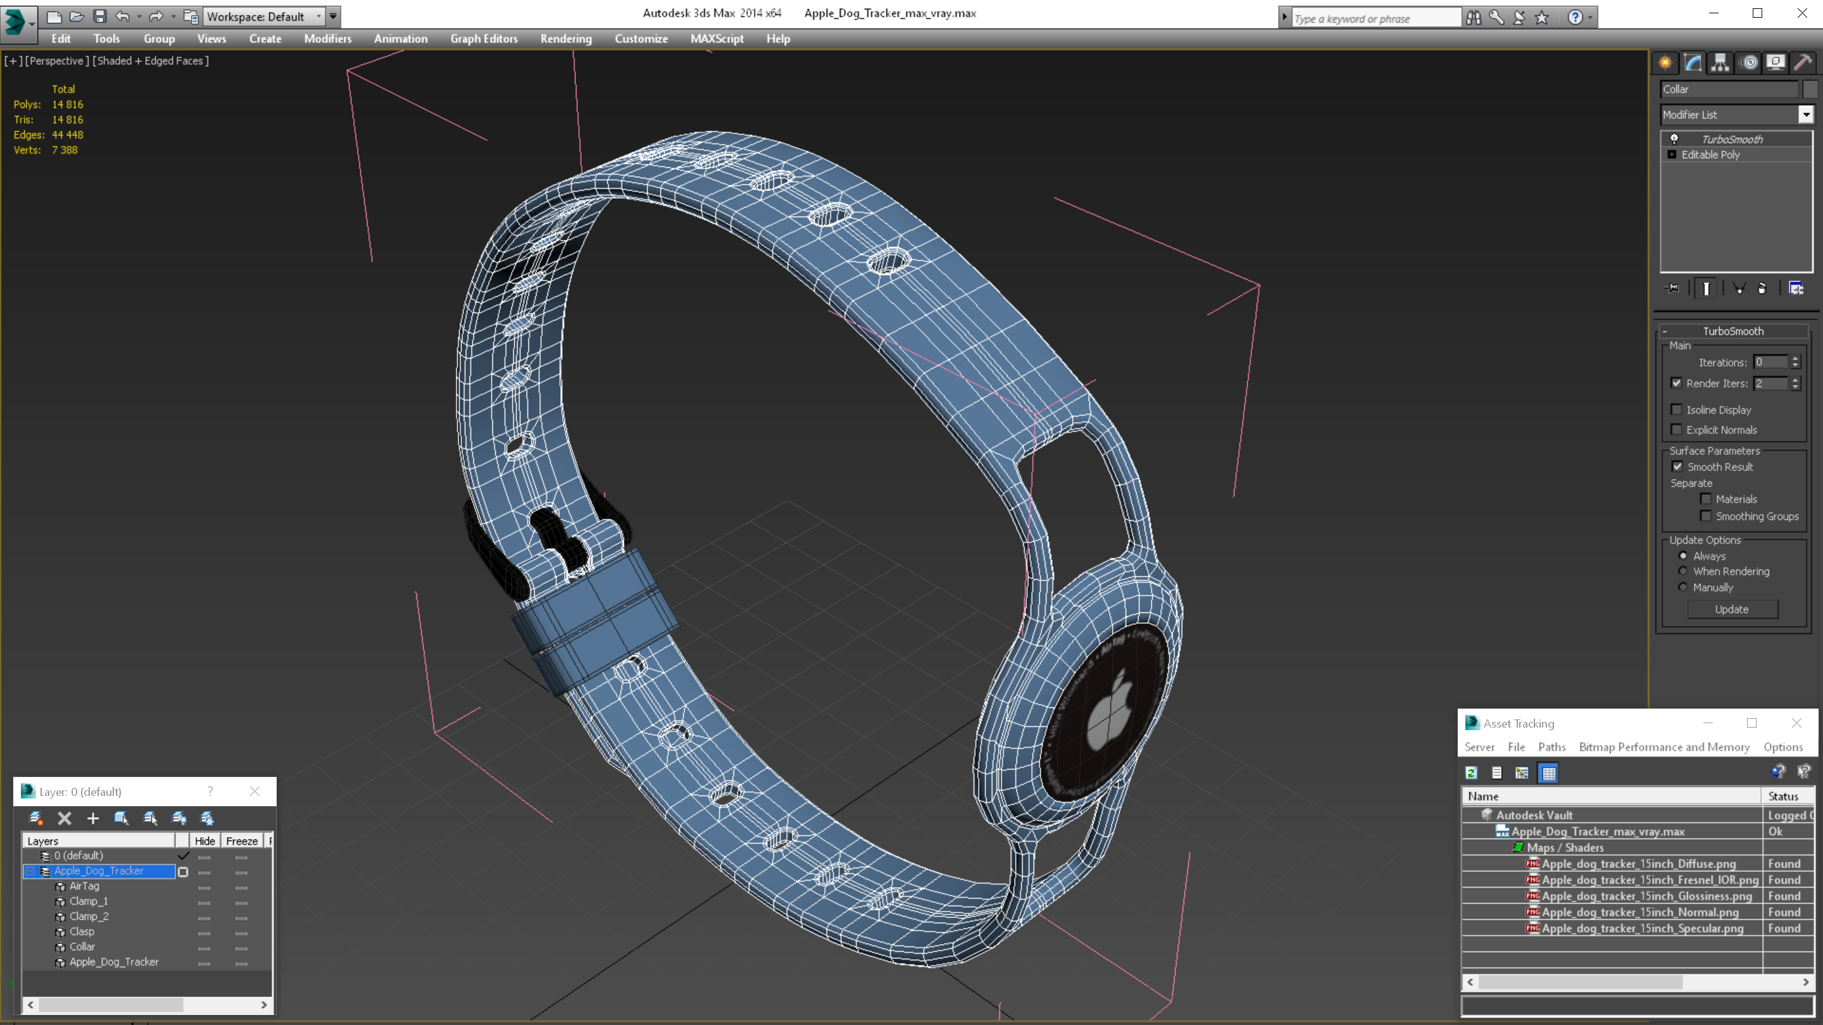The image size is (1823, 1025).
Task: Open Configure Modifier Sets icon
Action: point(1796,288)
